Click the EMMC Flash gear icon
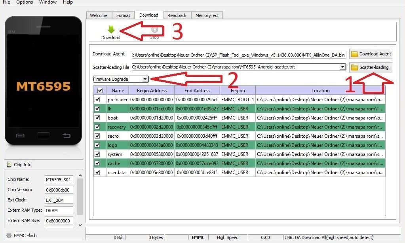 click(9, 235)
